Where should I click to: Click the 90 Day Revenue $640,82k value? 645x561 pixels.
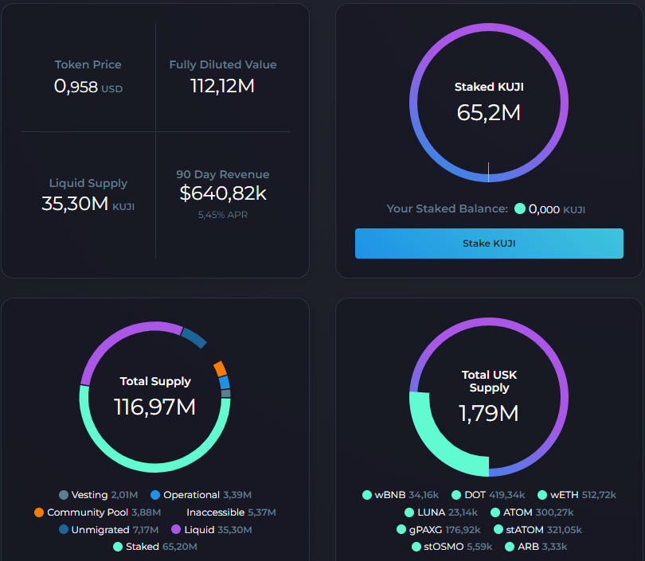click(x=223, y=193)
